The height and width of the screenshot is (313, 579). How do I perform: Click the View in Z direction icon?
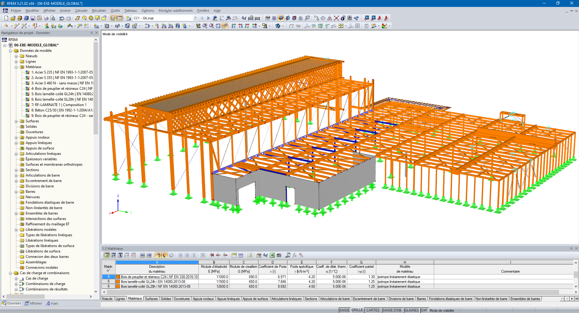(247, 26)
